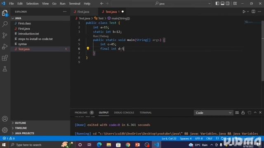The height and width of the screenshot is (148, 264).
Task: Toggle Secondary Side Bar layout icon
Action: [x=228, y=3]
